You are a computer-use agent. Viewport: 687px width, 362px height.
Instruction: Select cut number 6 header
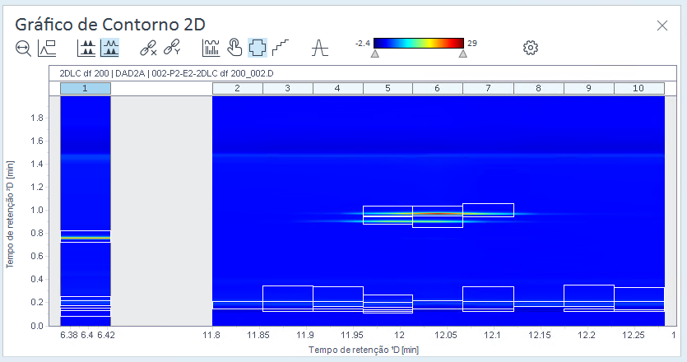point(438,88)
